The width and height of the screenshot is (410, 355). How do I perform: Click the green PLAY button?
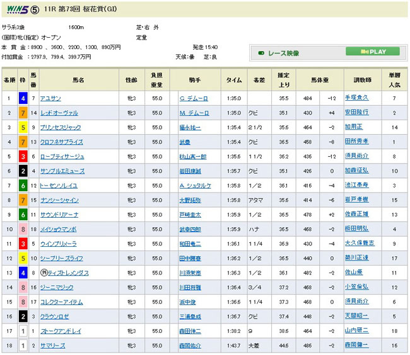[373, 52]
